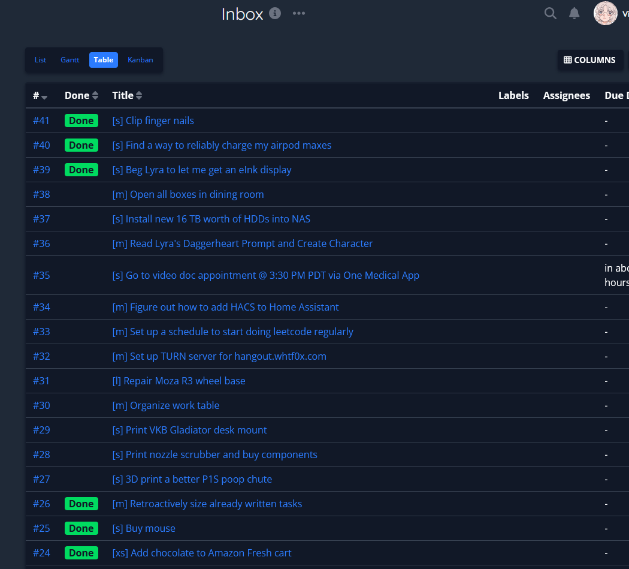This screenshot has width=629, height=569.
Task: Switch to the List view
Action: 41,60
